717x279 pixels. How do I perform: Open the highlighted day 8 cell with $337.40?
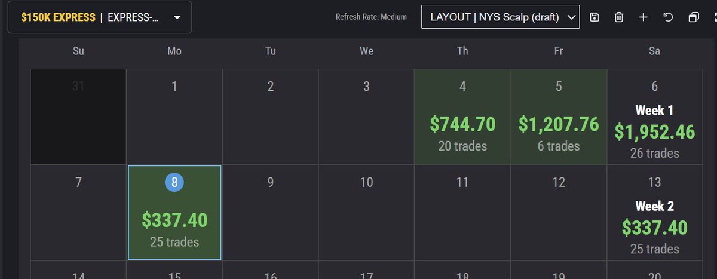[x=174, y=213]
